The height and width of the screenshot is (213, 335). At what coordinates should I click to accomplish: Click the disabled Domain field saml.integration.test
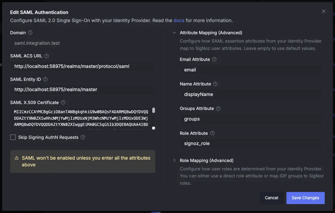pos(83,43)
